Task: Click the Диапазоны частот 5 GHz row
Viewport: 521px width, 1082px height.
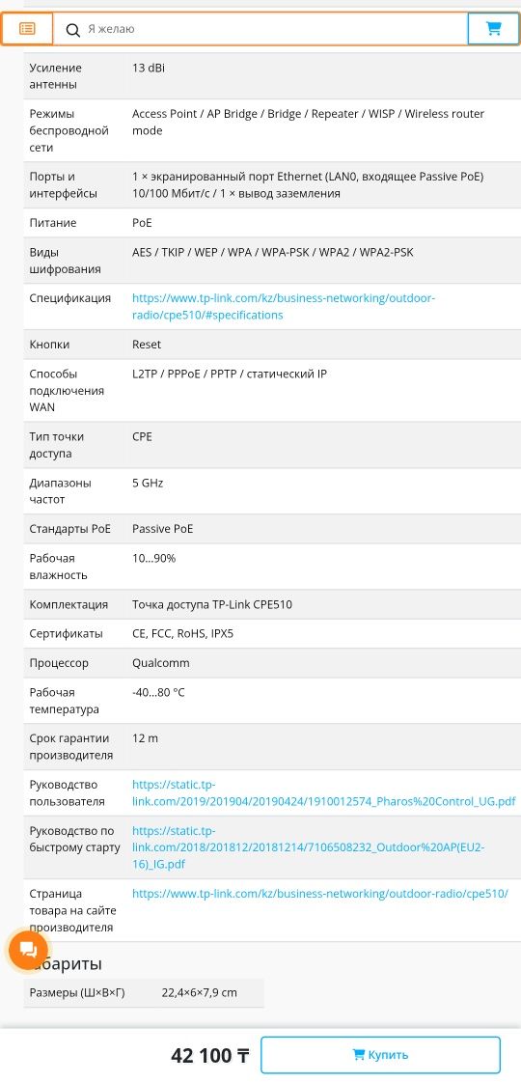Action: 272,491
